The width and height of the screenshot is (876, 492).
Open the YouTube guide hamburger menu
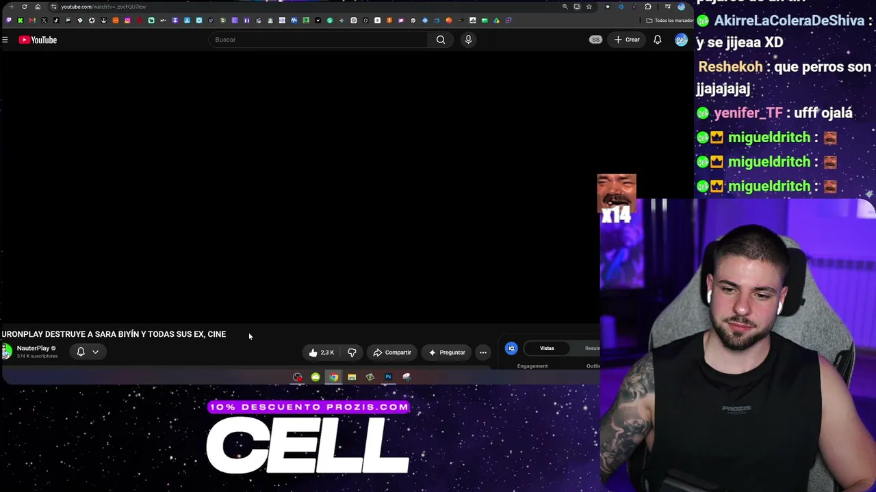point(5,40)
